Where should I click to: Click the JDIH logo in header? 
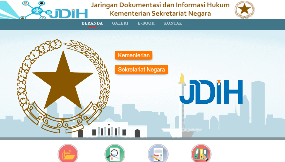tap(69, 13)
